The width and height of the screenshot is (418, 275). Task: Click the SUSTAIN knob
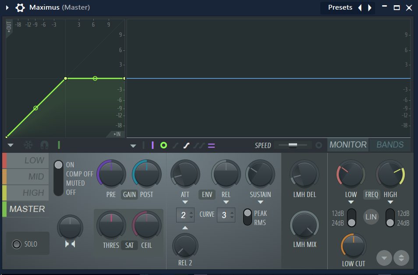point(260,174)
